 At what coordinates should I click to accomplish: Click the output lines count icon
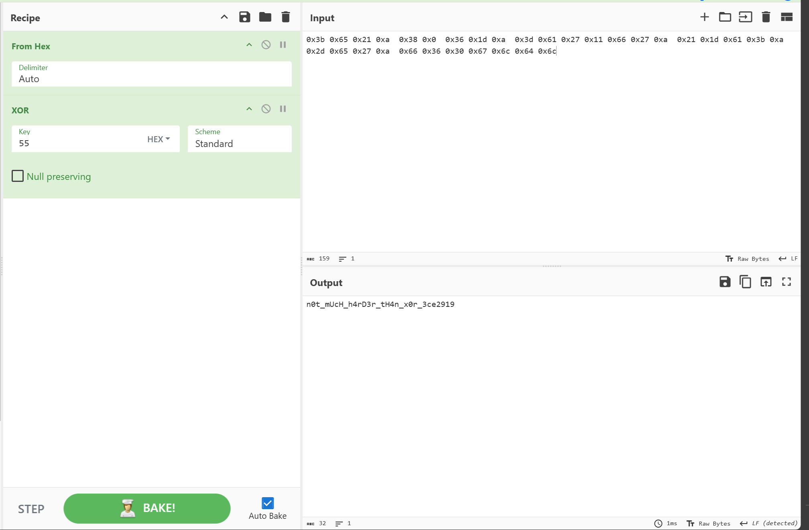339,524
